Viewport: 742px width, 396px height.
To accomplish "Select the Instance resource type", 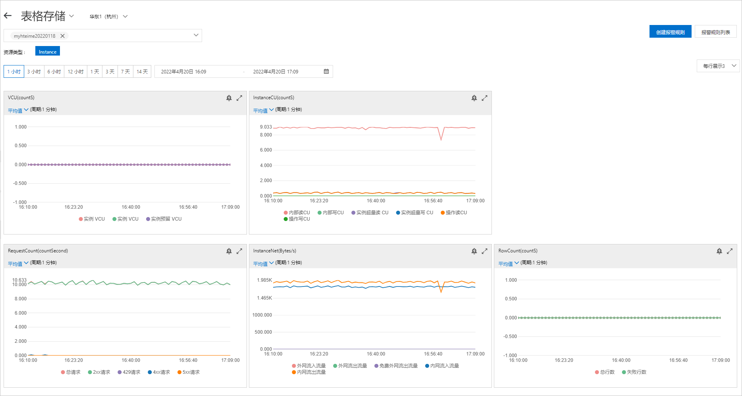I will pyautogui.click(x=48, y=52).
